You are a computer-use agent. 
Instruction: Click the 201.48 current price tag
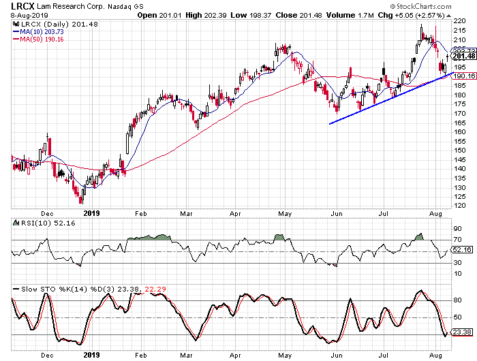[x=461, y=56]
